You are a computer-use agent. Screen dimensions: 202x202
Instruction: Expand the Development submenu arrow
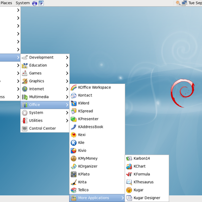pos(67,58)
